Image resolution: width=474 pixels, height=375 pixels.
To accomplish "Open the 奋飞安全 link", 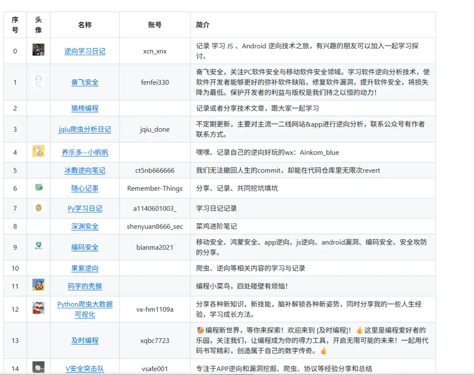I will coord(85,82).
